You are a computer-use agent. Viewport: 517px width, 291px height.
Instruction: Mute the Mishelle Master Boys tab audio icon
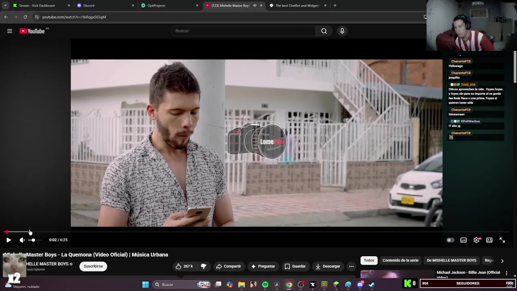[254, 6]
